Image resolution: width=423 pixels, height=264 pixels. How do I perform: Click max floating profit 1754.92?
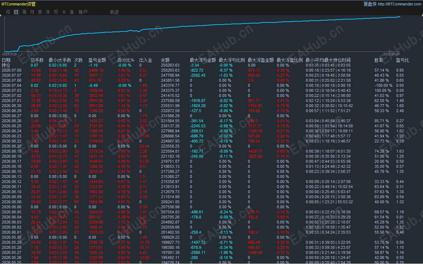(x=255, y=106)
